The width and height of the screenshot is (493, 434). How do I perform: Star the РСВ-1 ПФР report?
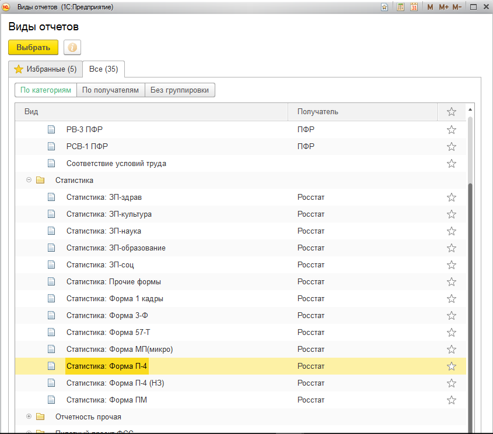pyautogui.click(x=452, y=147)
